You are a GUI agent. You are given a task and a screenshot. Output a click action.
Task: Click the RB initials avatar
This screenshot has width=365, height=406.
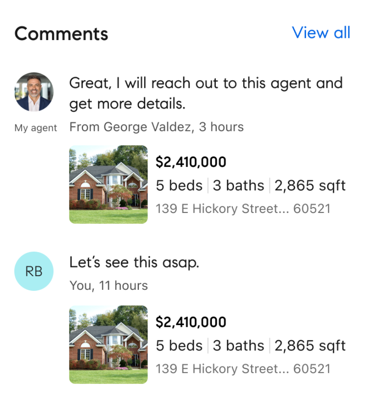(34, 271)
